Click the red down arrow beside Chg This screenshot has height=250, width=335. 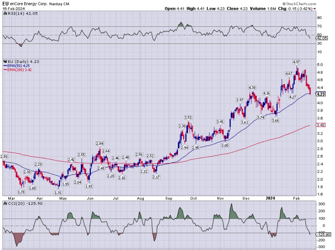pos(314,9)
